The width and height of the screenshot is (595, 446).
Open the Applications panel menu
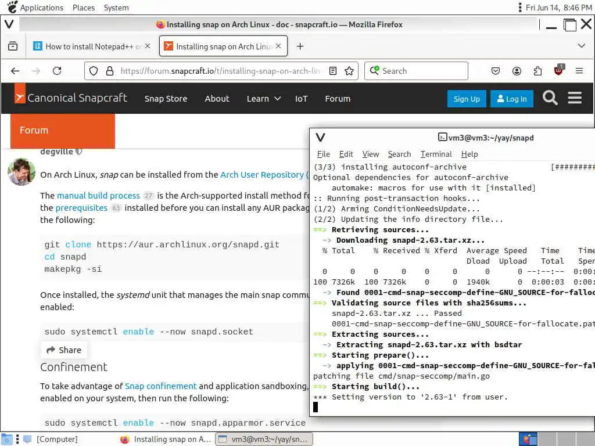coord(42,8)
